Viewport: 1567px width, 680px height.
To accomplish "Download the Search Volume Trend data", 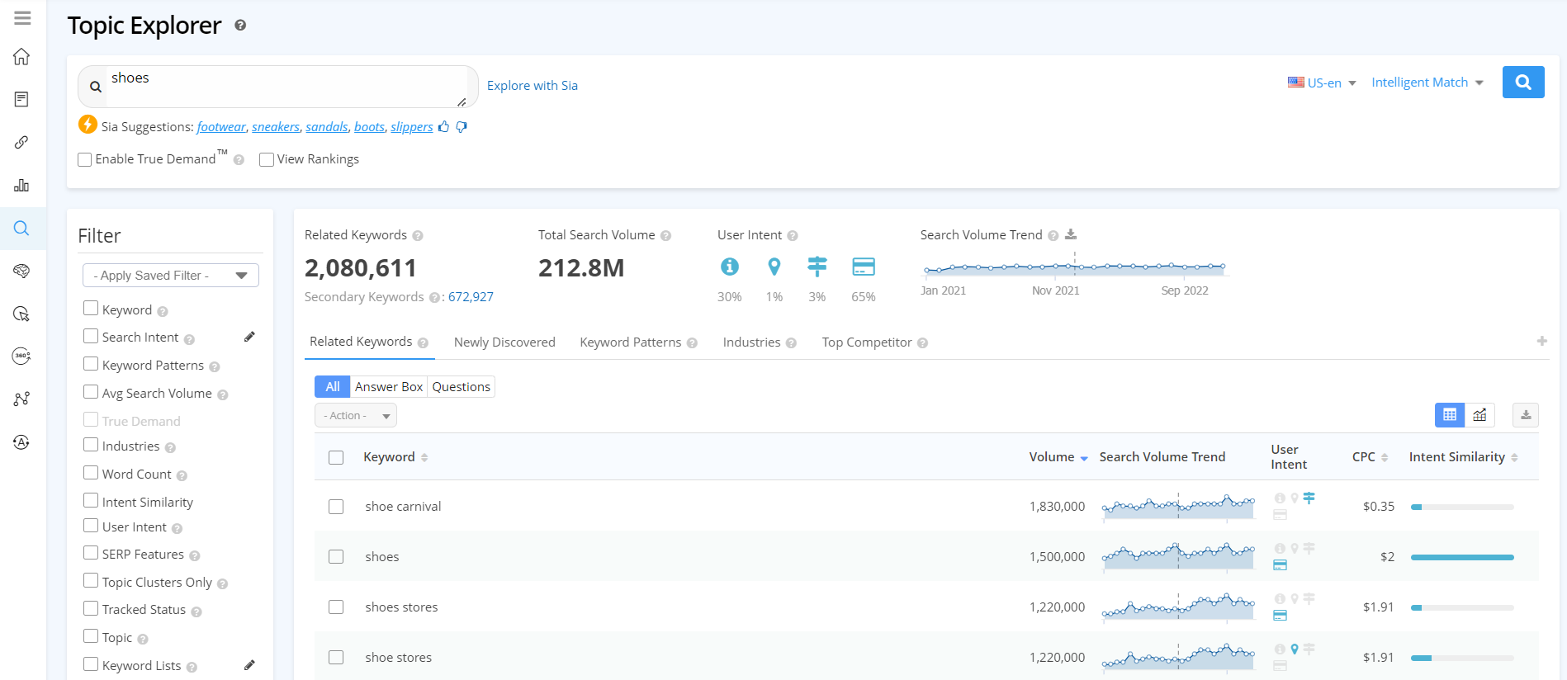I will [1071, 235].
